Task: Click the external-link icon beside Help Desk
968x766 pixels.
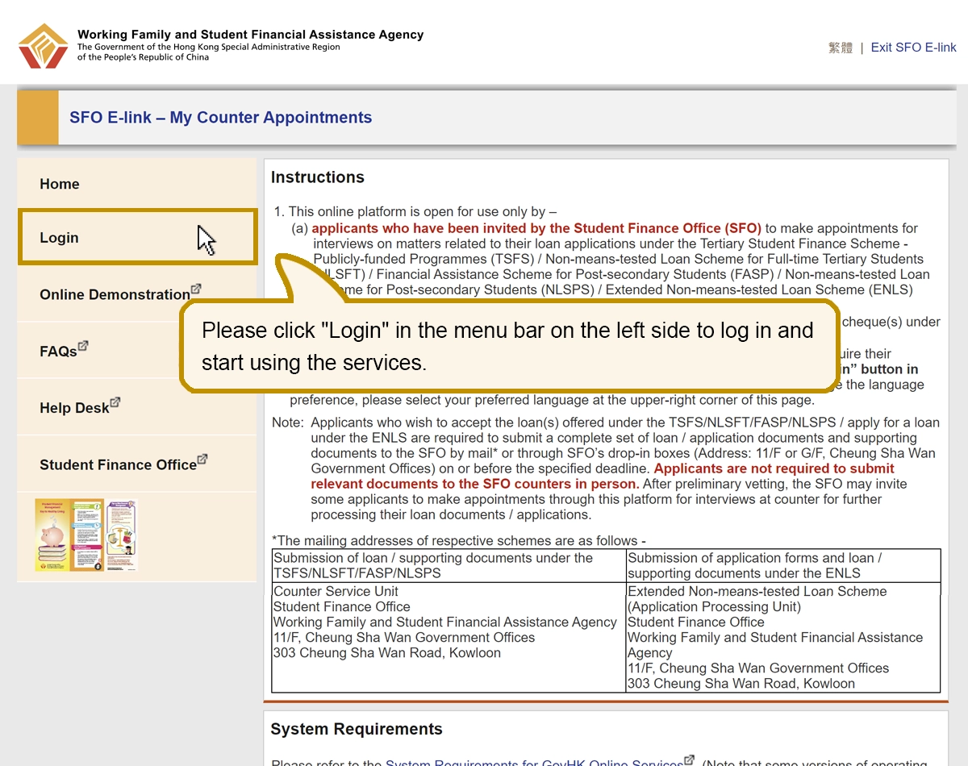Action: (x=115, y=402)
